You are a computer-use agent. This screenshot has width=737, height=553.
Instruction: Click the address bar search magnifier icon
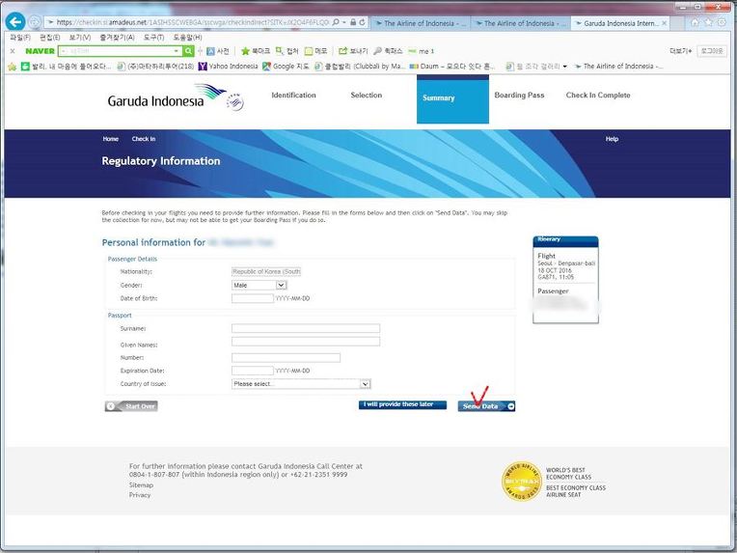[336, 22]
